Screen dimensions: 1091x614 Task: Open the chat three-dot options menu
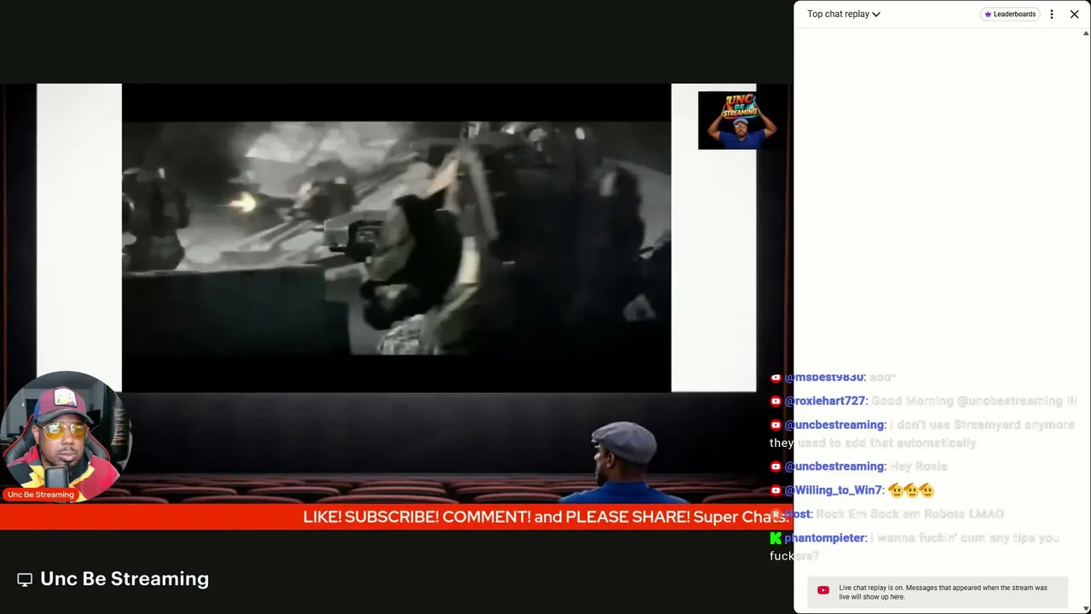click(x=1052, y=14)
